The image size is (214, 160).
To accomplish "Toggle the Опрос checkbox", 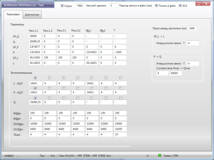I will 62,6.
